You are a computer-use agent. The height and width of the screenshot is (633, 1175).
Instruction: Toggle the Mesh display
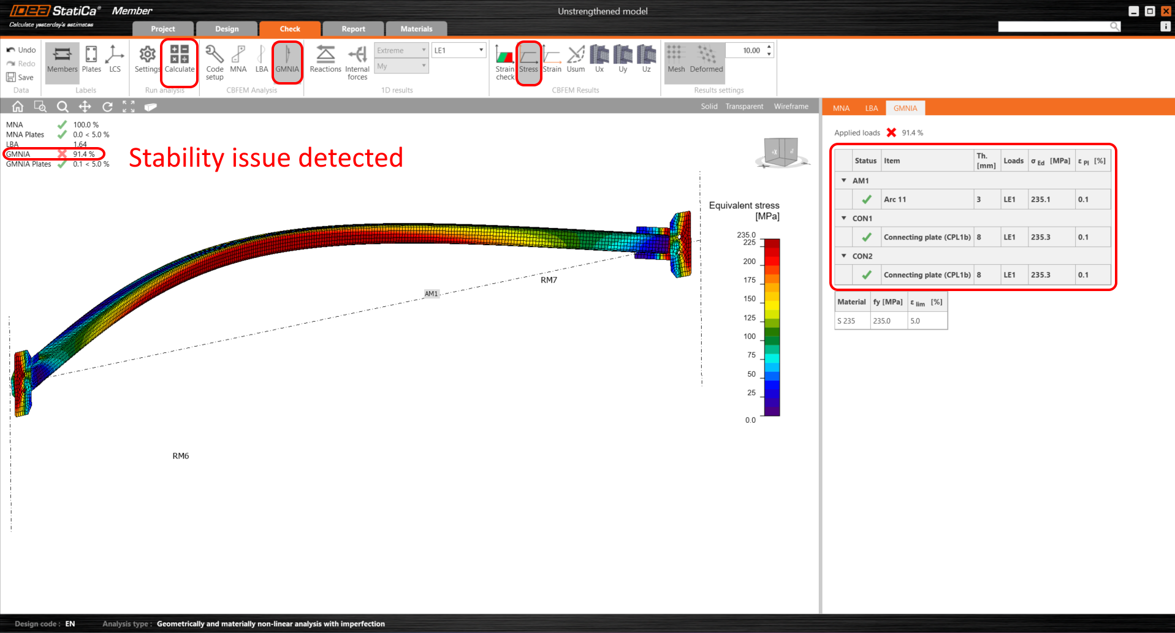point(676,59)
